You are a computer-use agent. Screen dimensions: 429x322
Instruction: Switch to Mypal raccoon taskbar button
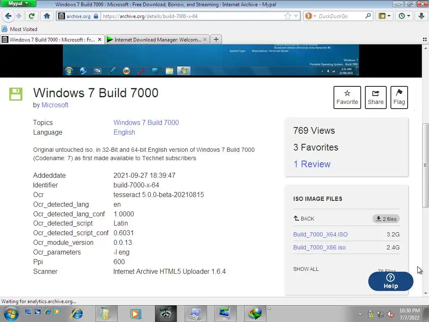click(x=166, y=314)
